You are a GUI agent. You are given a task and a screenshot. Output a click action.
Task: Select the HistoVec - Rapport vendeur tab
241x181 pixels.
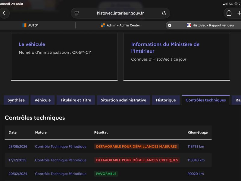[203, 25]
